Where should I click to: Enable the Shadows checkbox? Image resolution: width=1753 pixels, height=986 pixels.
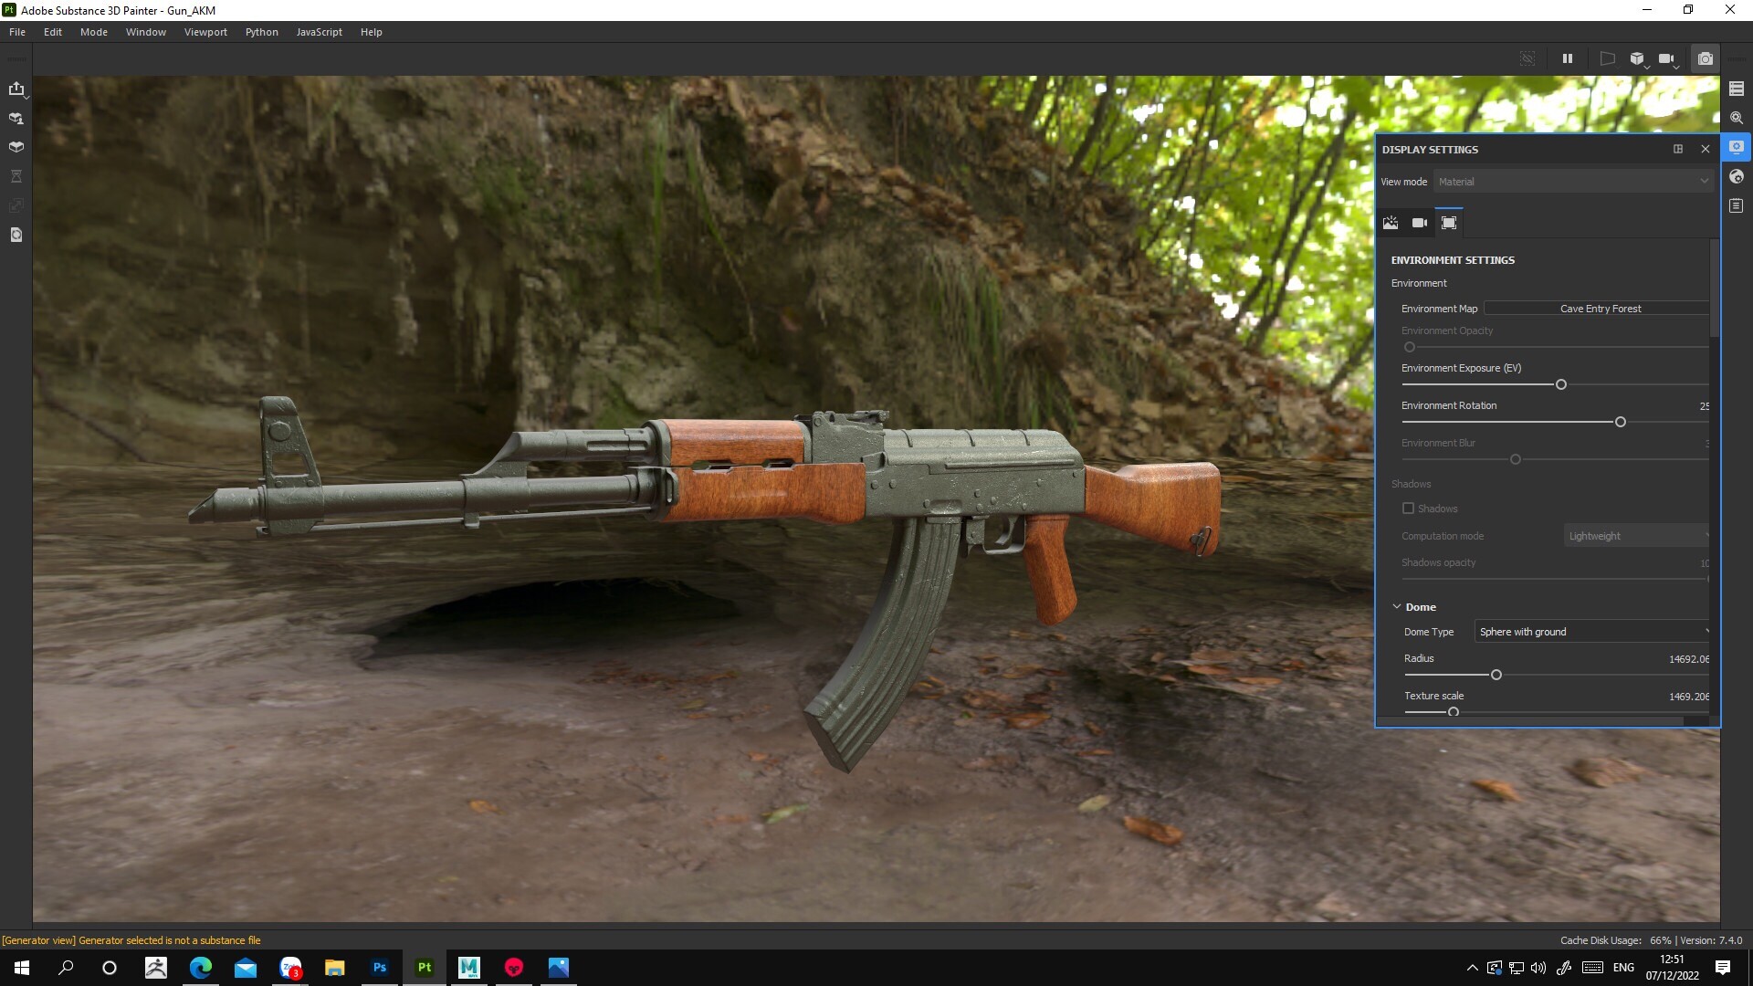pyautogui.click(x=1409, y=508)
